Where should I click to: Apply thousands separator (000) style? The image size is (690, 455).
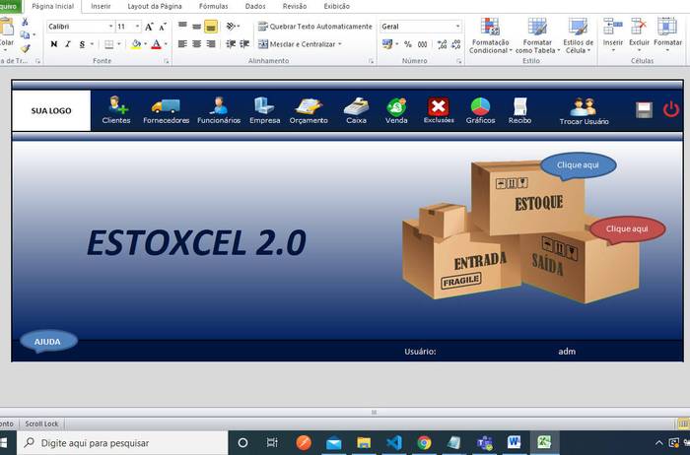click(423, 44)
